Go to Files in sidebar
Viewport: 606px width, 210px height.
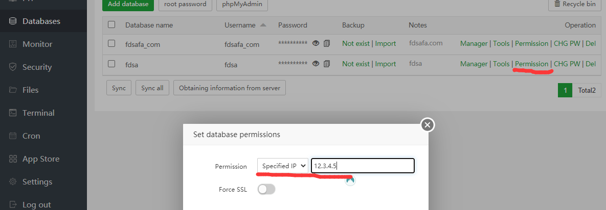click(30, 90)
